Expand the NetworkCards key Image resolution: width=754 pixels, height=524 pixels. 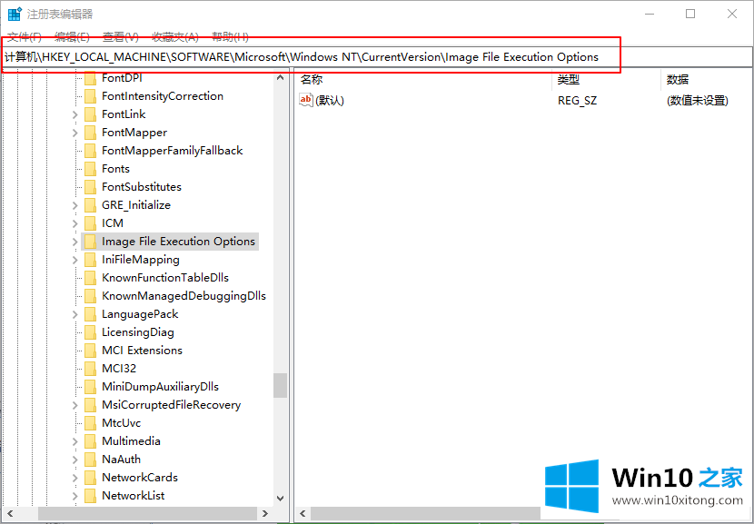coord(74,478)
